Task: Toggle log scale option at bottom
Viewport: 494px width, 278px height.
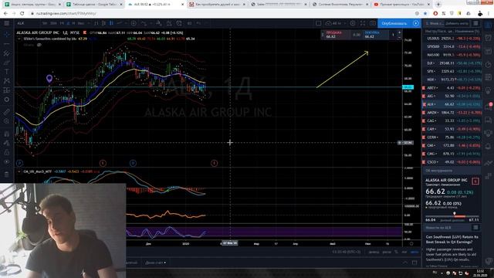Action: pyautogui.click(x=404, y=252)
